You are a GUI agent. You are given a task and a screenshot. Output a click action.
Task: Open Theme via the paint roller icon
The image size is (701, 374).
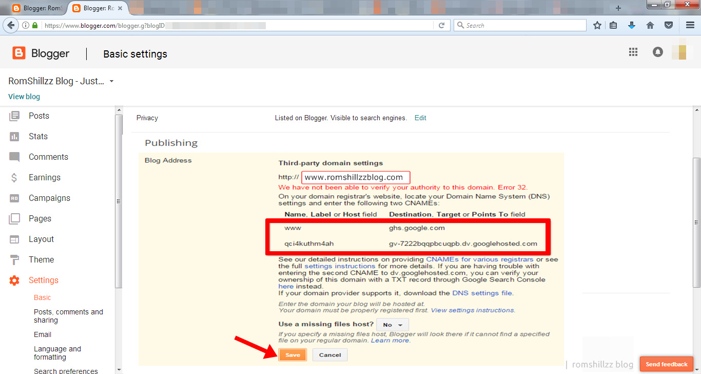click(x=14, y=260)
